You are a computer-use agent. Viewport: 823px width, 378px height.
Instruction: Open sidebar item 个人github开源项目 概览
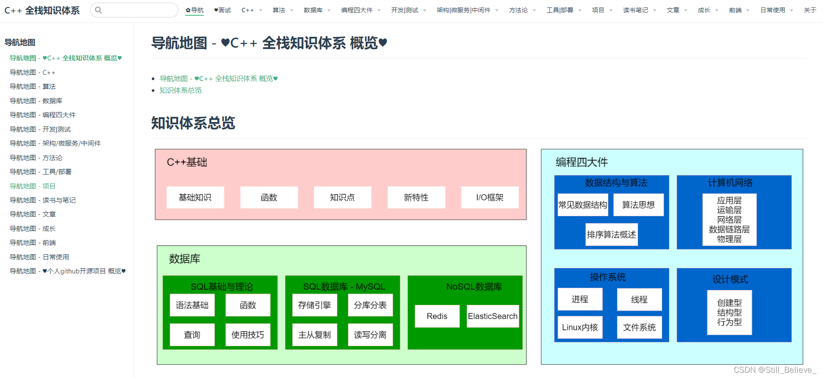coord(68,271)
